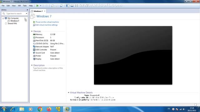Click Edit virtual machine settings link
200x112 pixels.
coord(47,25)
